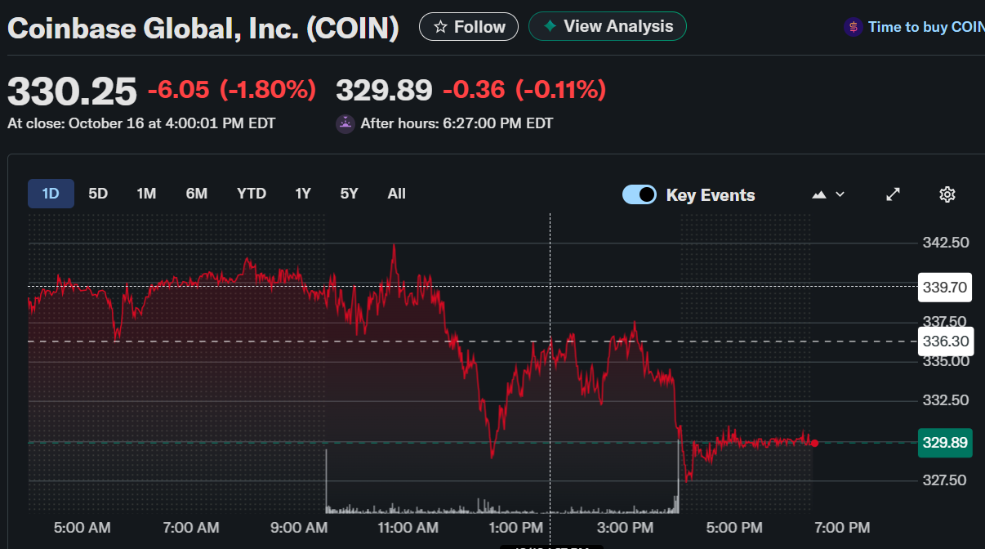Click the purple Time to buy icon

(854, 27)
